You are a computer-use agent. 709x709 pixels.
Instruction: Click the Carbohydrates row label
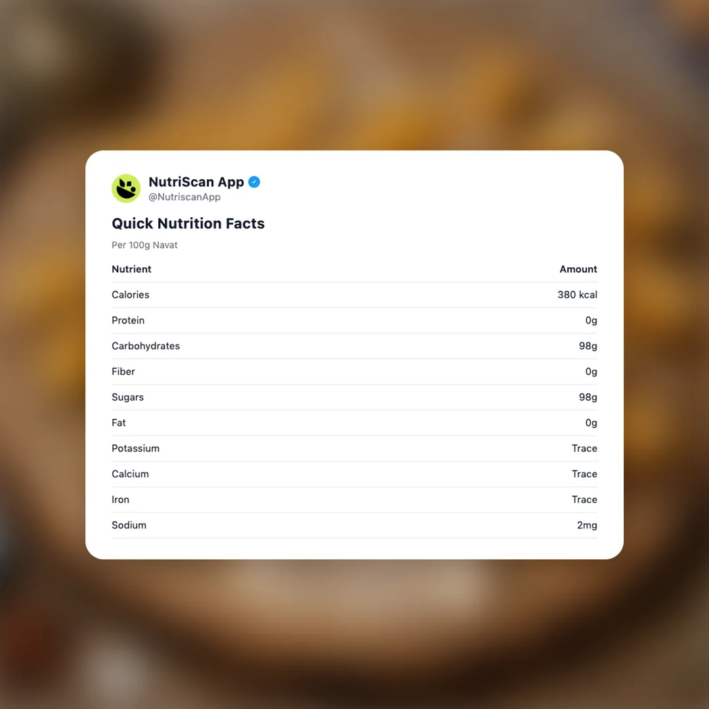coord(146,346)
